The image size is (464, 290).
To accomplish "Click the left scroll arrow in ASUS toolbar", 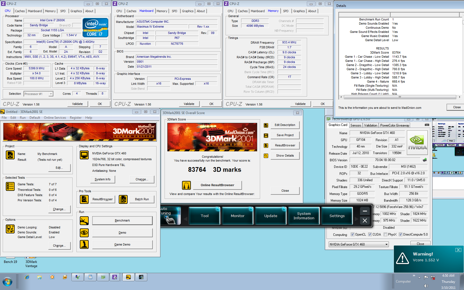I will click(186, 219).
